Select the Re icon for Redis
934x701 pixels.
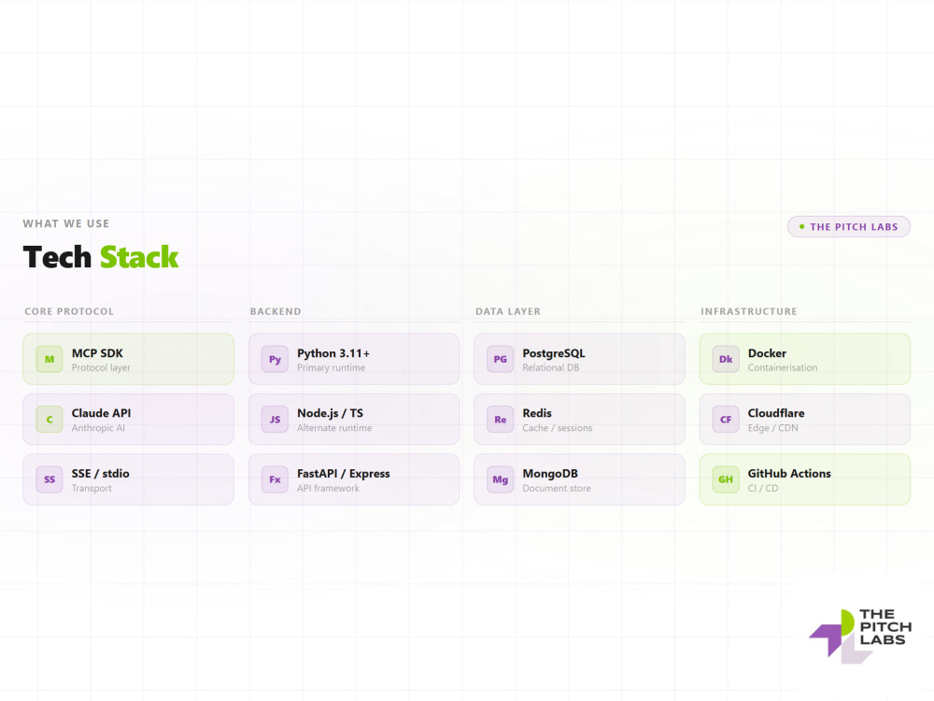tap(501, 420)
